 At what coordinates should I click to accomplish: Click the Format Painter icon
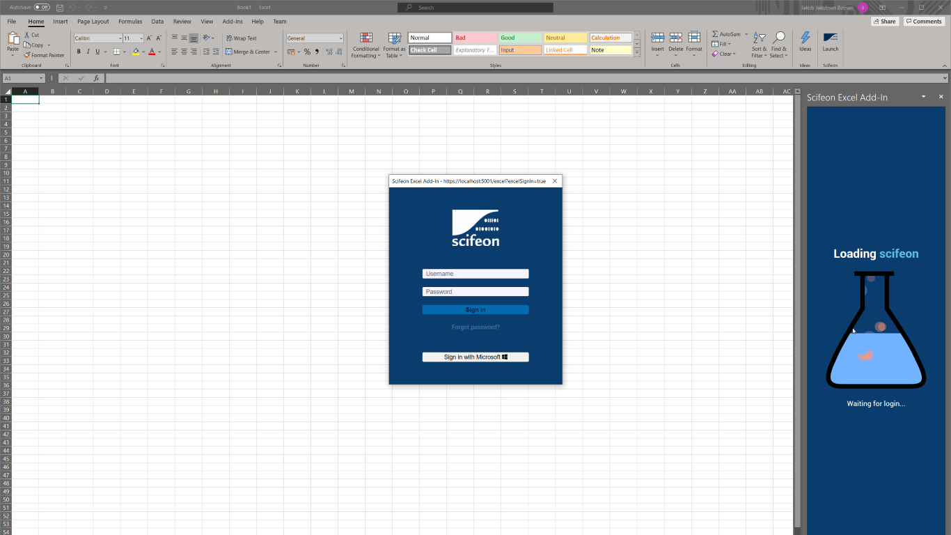27,55
